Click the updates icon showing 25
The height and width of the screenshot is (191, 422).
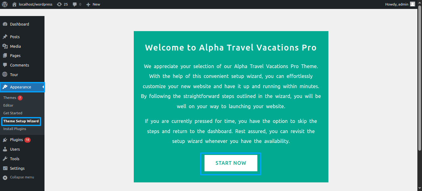pyautogui.click(x=59, y=4)
